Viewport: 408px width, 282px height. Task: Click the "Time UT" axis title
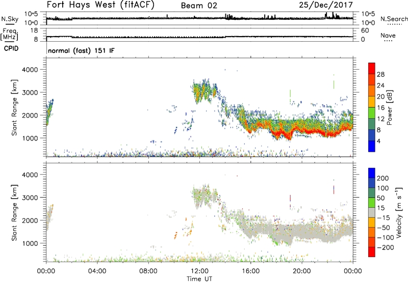(199, 279)
